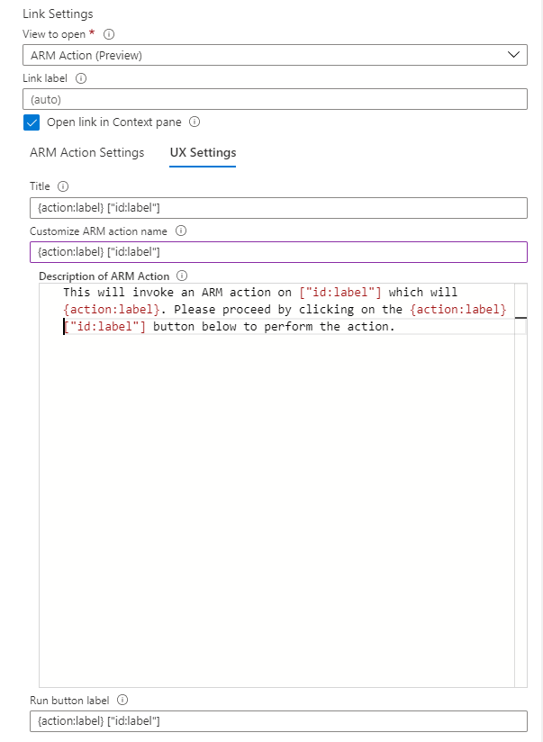
Task: Click the Open link in Context pane label
Action: [114, 122]
